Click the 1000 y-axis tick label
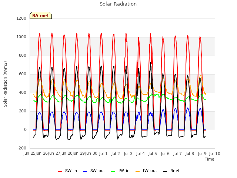Viewport: 237px width, 178px height. [x=21, y=37]
